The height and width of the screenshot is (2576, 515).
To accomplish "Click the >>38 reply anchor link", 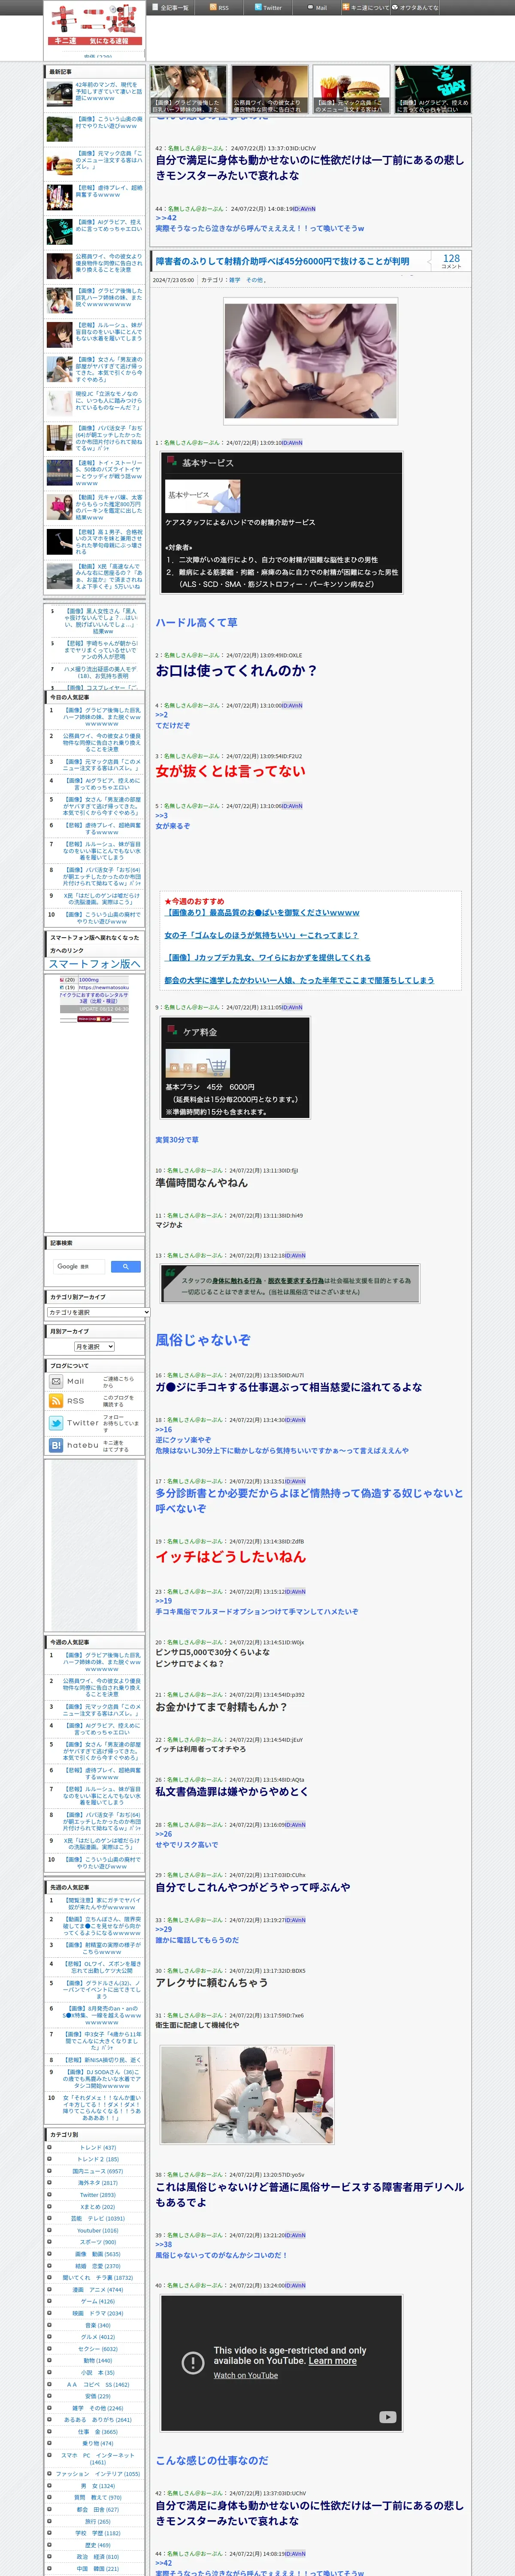I will [x=163, y=2246].
